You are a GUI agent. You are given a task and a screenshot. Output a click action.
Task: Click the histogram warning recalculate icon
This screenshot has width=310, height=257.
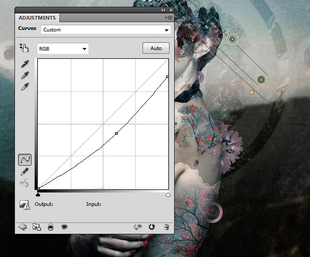[24, 205]
